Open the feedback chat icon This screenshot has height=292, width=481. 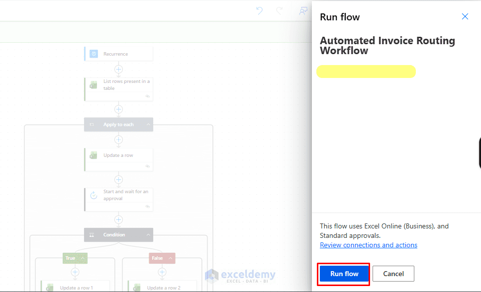[x=303, y=11]
